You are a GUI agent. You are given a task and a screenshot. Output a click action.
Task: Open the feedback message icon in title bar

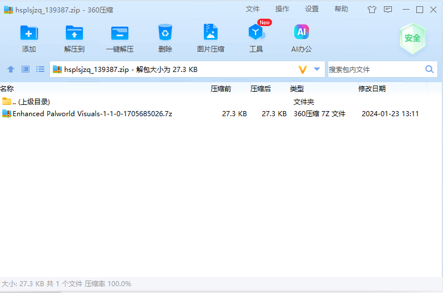(x=388, y=10)
